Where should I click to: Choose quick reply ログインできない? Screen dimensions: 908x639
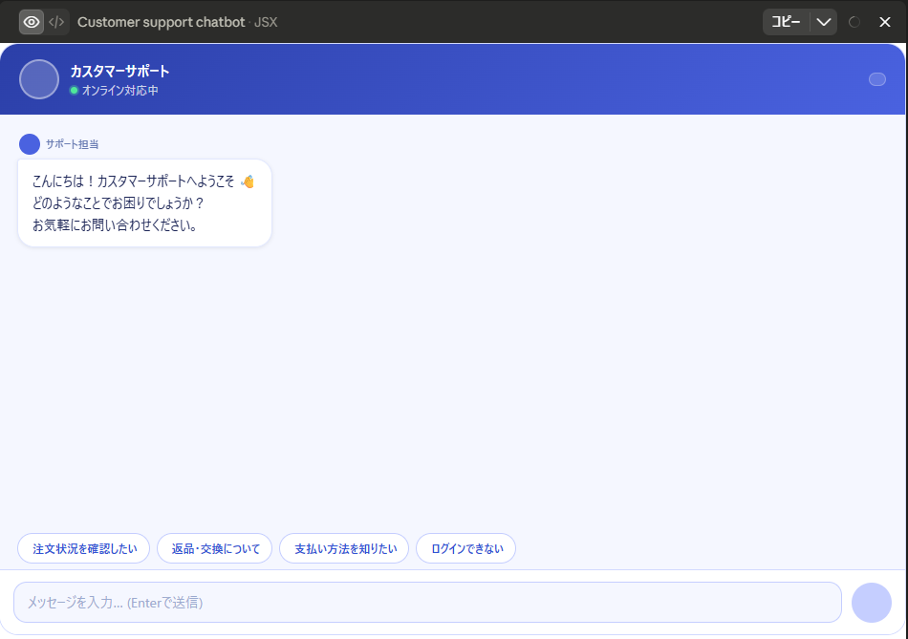[x=466, y=548]
